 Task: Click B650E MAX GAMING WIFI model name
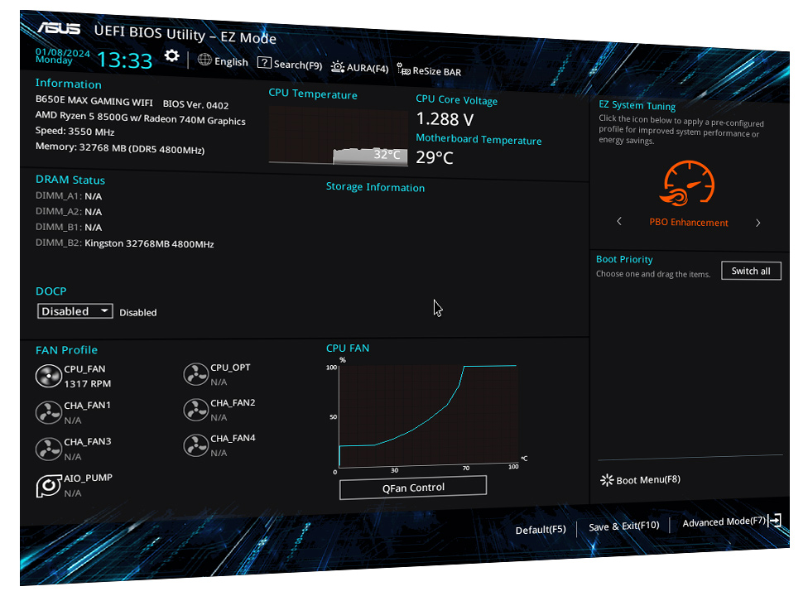[94, 100]
